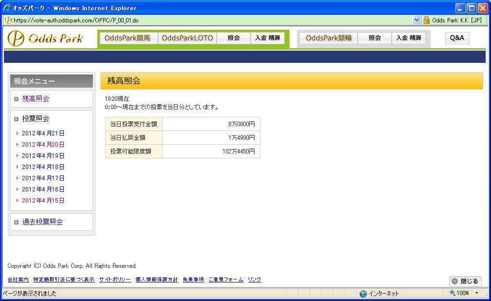
Task: Click the bullet icon beside 過去投票照会
Action: tap(16, 222)
